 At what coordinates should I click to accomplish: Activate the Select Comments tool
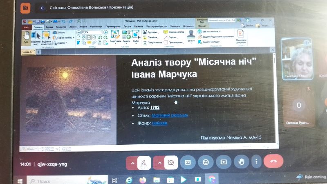[x=46, y=38]
